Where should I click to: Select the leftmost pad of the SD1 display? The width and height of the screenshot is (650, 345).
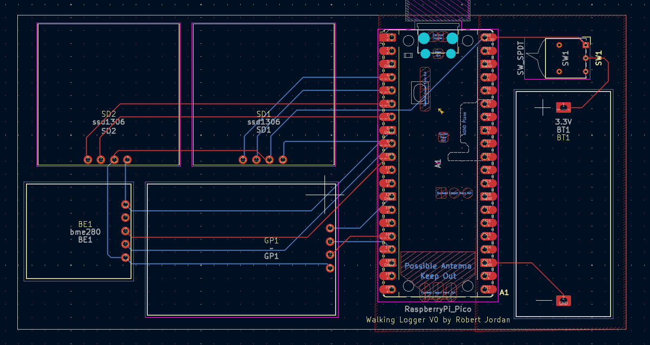point(243,159)
